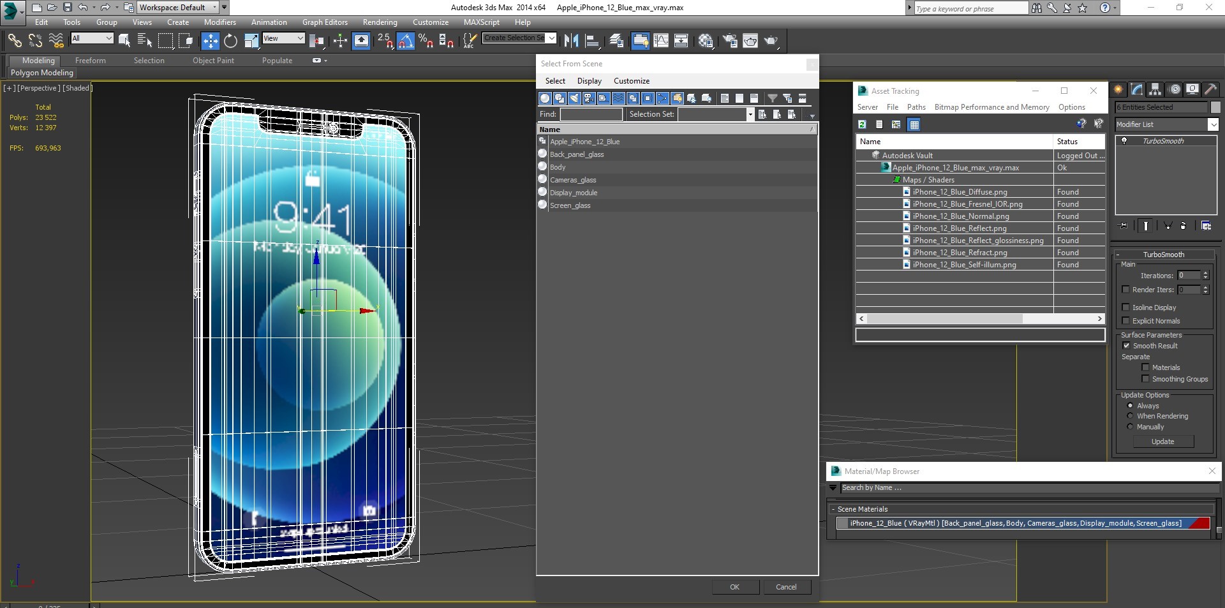
Task: Collapse Scene Materials group
Action: click(833, 509)
